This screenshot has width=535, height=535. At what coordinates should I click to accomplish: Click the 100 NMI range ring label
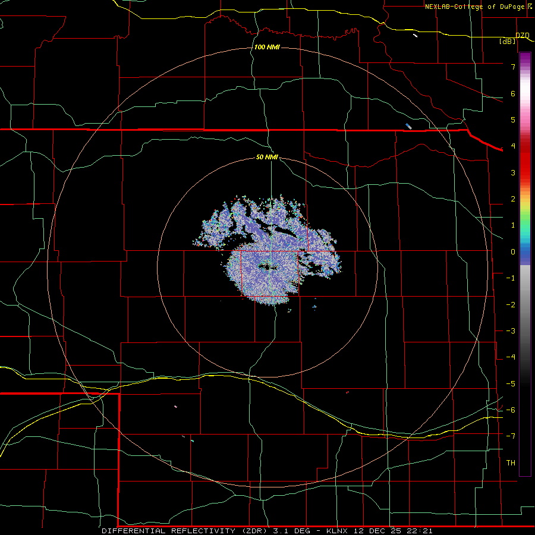[x=267, y=47]
